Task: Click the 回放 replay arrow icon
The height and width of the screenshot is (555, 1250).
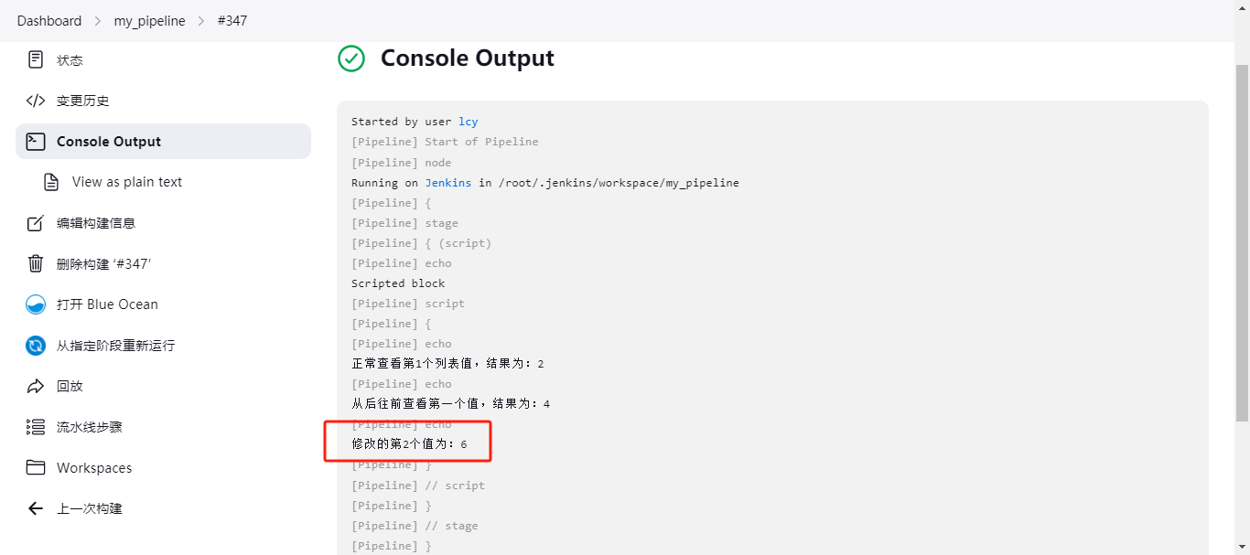Action: (36, 386)
